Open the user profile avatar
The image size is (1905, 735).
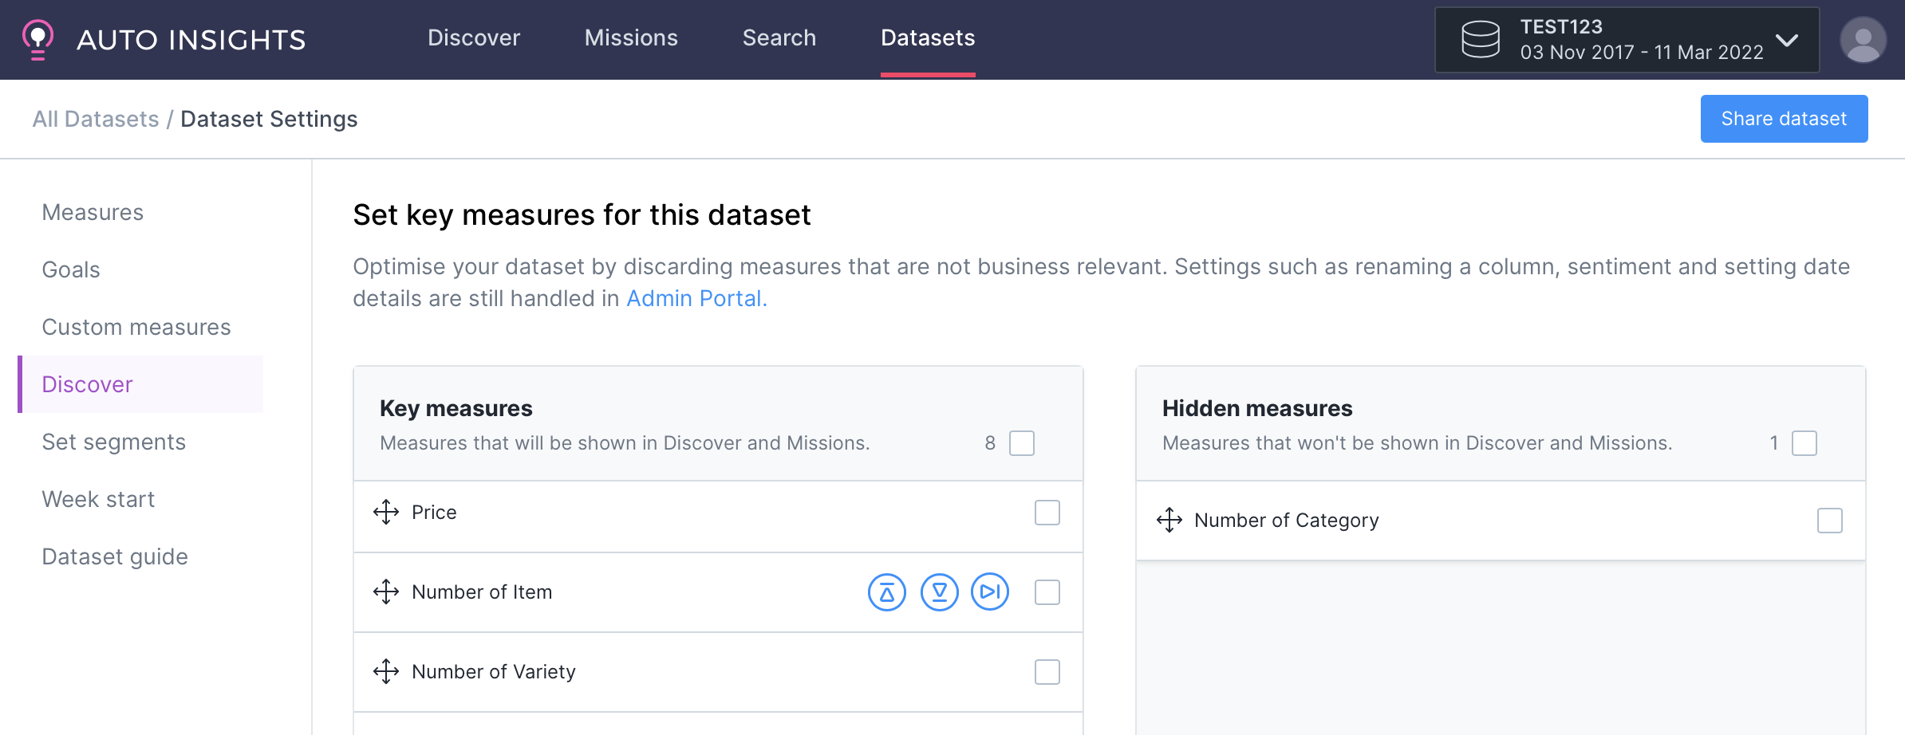pos(1863,40)
